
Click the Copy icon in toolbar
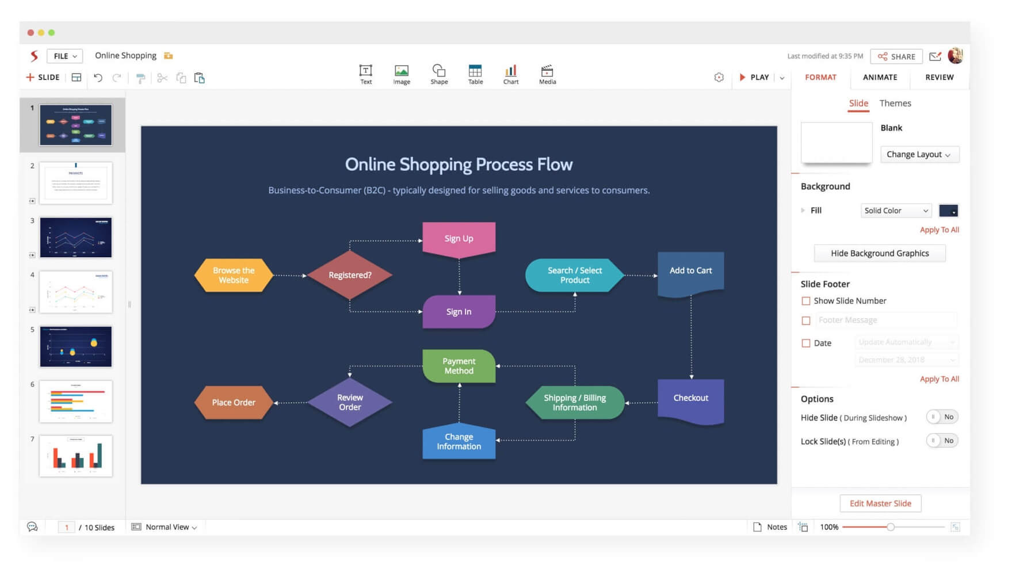pyautogui.click(x=181, y=78)
